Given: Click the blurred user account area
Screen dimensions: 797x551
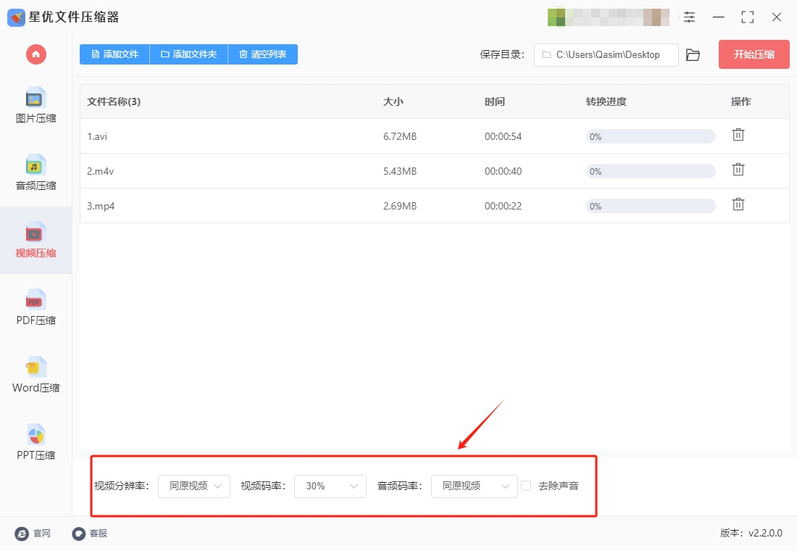Looking at the screenshot, I should coord(609,17).
